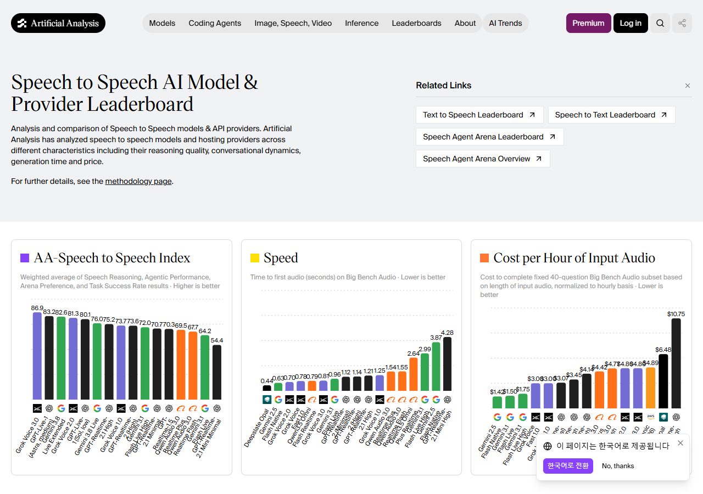Close the Related Links panel
Viewport: 703px width, 494px height.
pyautogui.click(x=688, y=86)
